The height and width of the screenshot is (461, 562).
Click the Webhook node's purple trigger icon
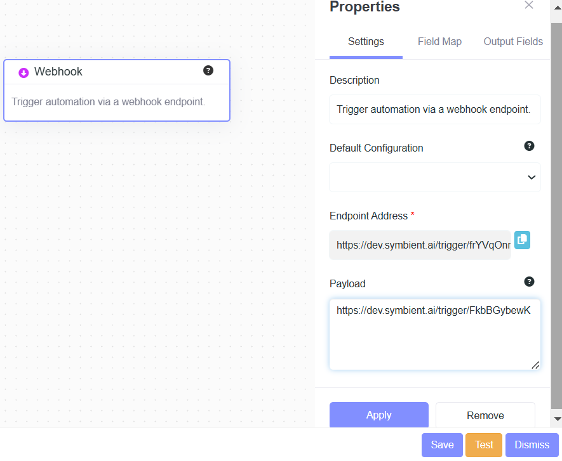point(23,73)
